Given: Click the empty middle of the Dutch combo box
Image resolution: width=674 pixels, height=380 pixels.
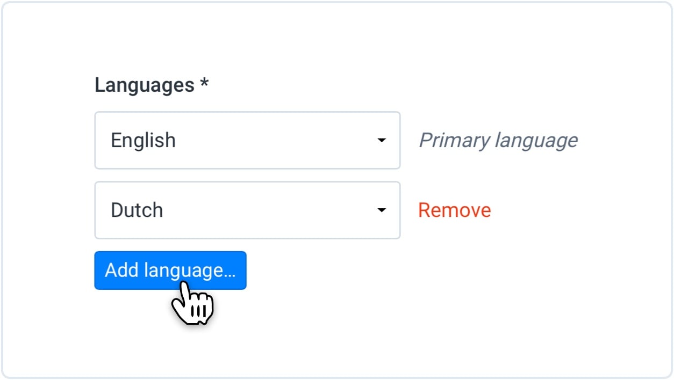Looking at the screenshot, I should tap(269, 210).
